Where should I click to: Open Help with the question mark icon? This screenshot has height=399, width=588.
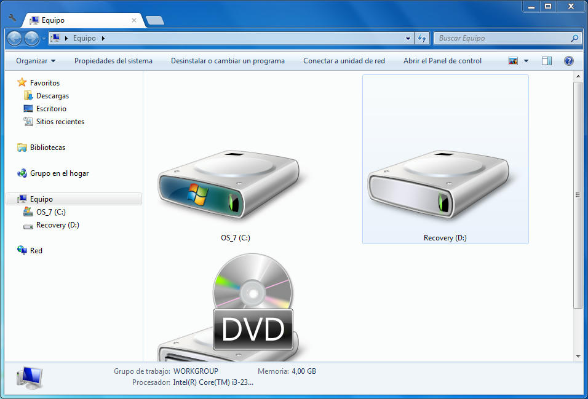(x=568, y=61)
